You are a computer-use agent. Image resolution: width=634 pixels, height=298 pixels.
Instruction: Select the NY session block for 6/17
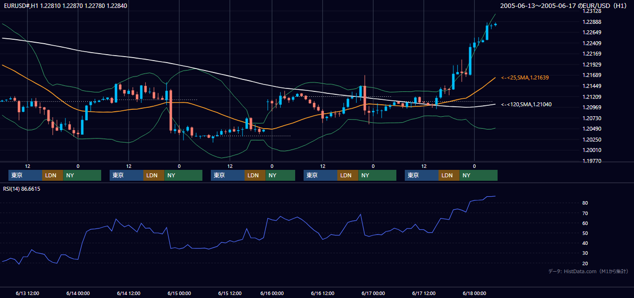[x=478, y=175]
